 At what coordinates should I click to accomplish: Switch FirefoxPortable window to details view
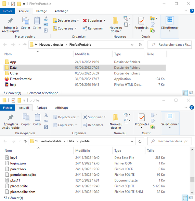[185, 93]
